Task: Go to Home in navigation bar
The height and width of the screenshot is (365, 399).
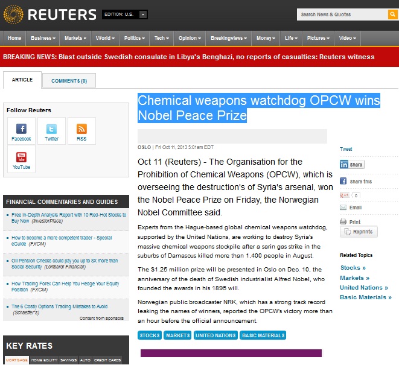Action: pyautogui.click(x=14, y=38)
